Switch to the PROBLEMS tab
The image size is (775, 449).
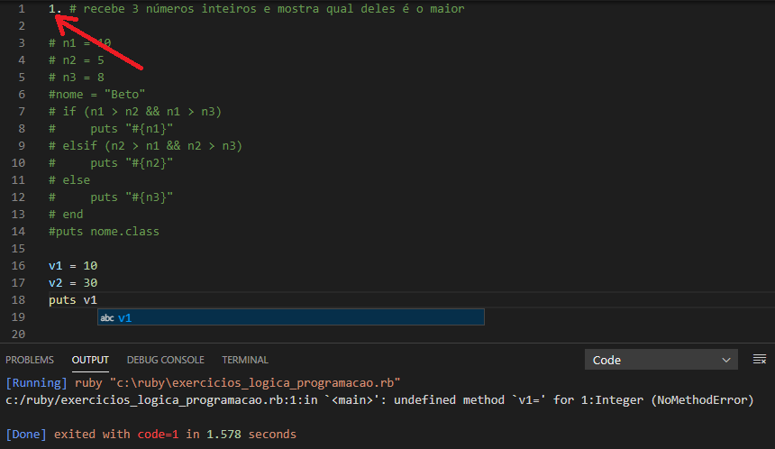click(x=30, y=360)
